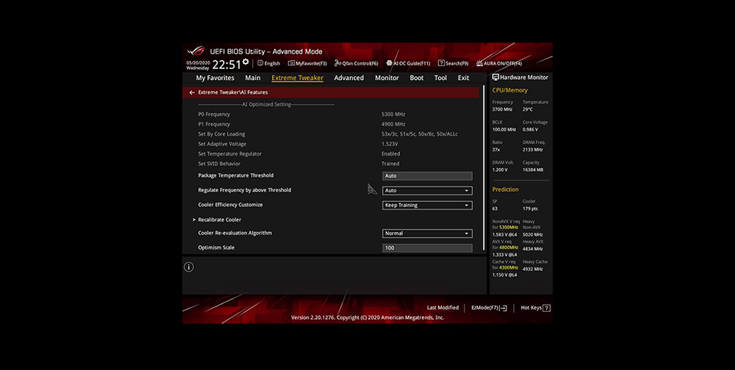Open Cooler Re-evaluation Algorithm Normal dropdown
Image resolution: width=735 pixels, height=370 pixels.
(427, 233)
